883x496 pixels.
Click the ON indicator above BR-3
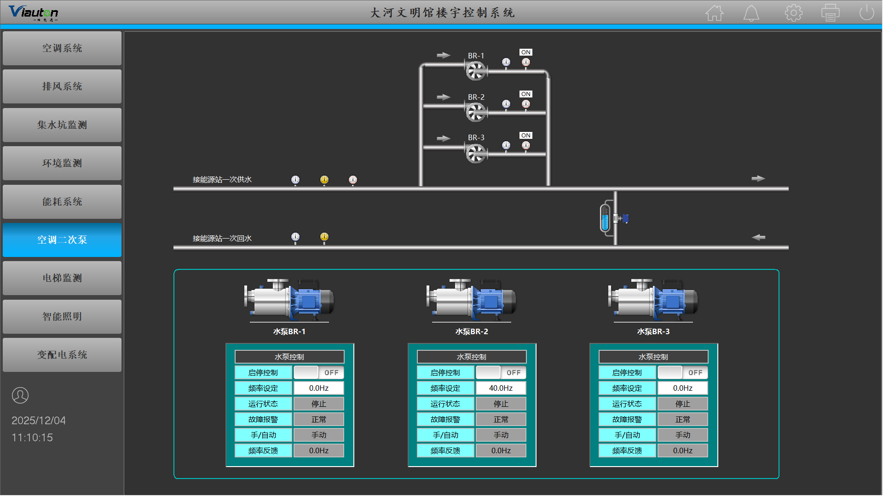(526, 136)
